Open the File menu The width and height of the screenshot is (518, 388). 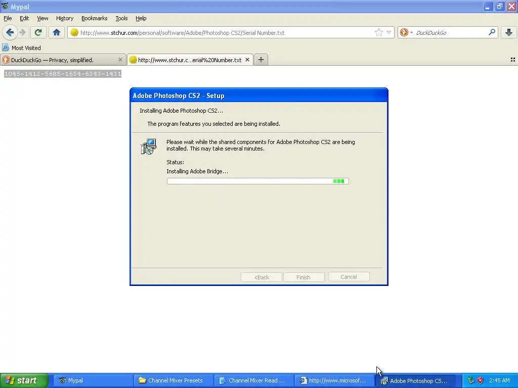click(x=8, y=18)
